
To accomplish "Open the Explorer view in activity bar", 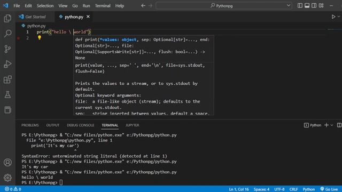I will (x=7, y=18).
